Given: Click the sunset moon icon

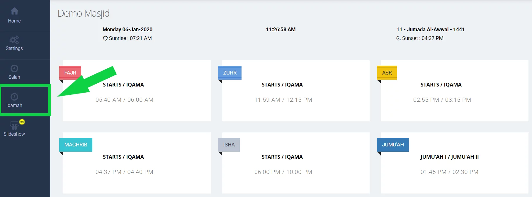Looking at the screenshot, I should 399,38.
